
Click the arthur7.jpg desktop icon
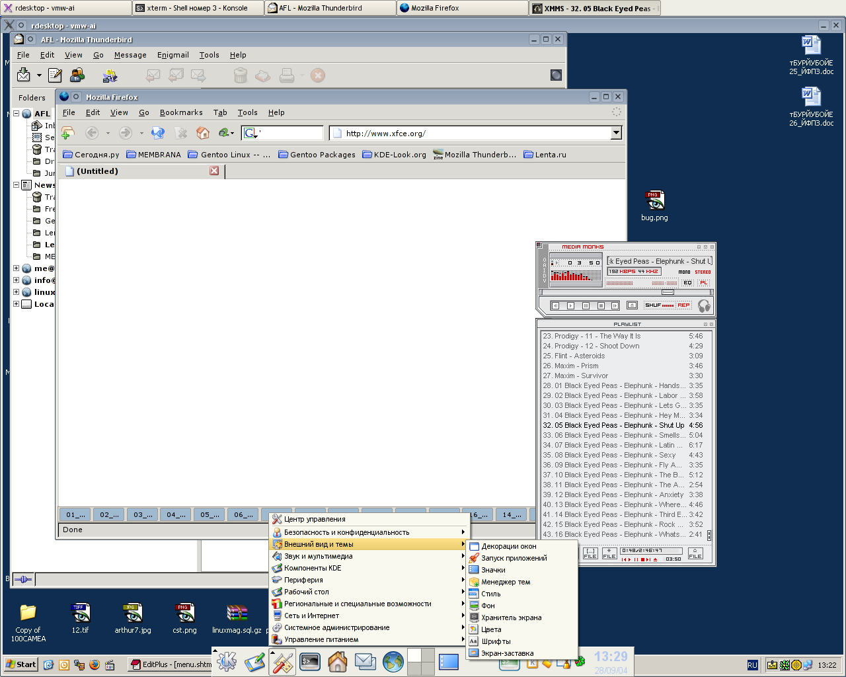133,619
